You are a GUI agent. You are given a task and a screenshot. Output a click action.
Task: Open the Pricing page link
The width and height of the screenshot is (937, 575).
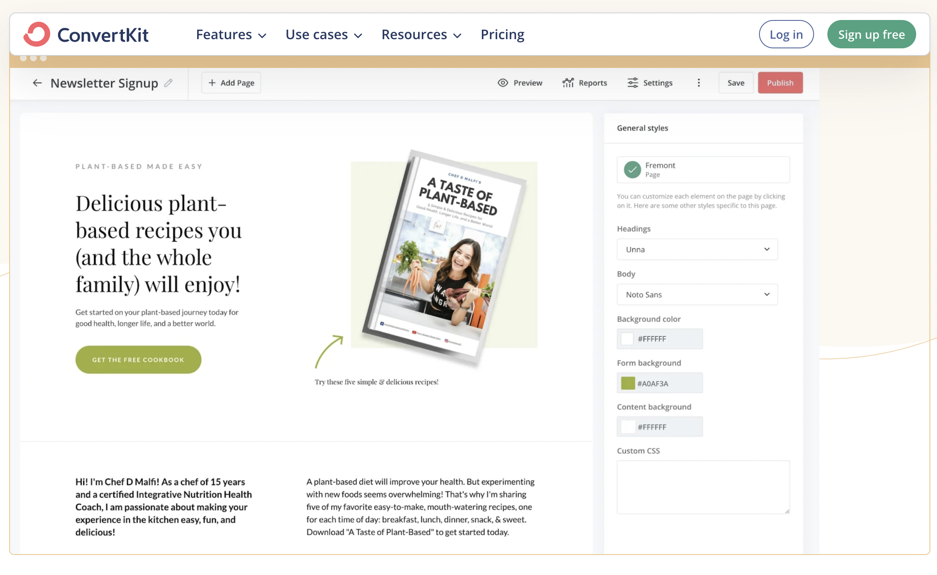click(x=502, y=35)
